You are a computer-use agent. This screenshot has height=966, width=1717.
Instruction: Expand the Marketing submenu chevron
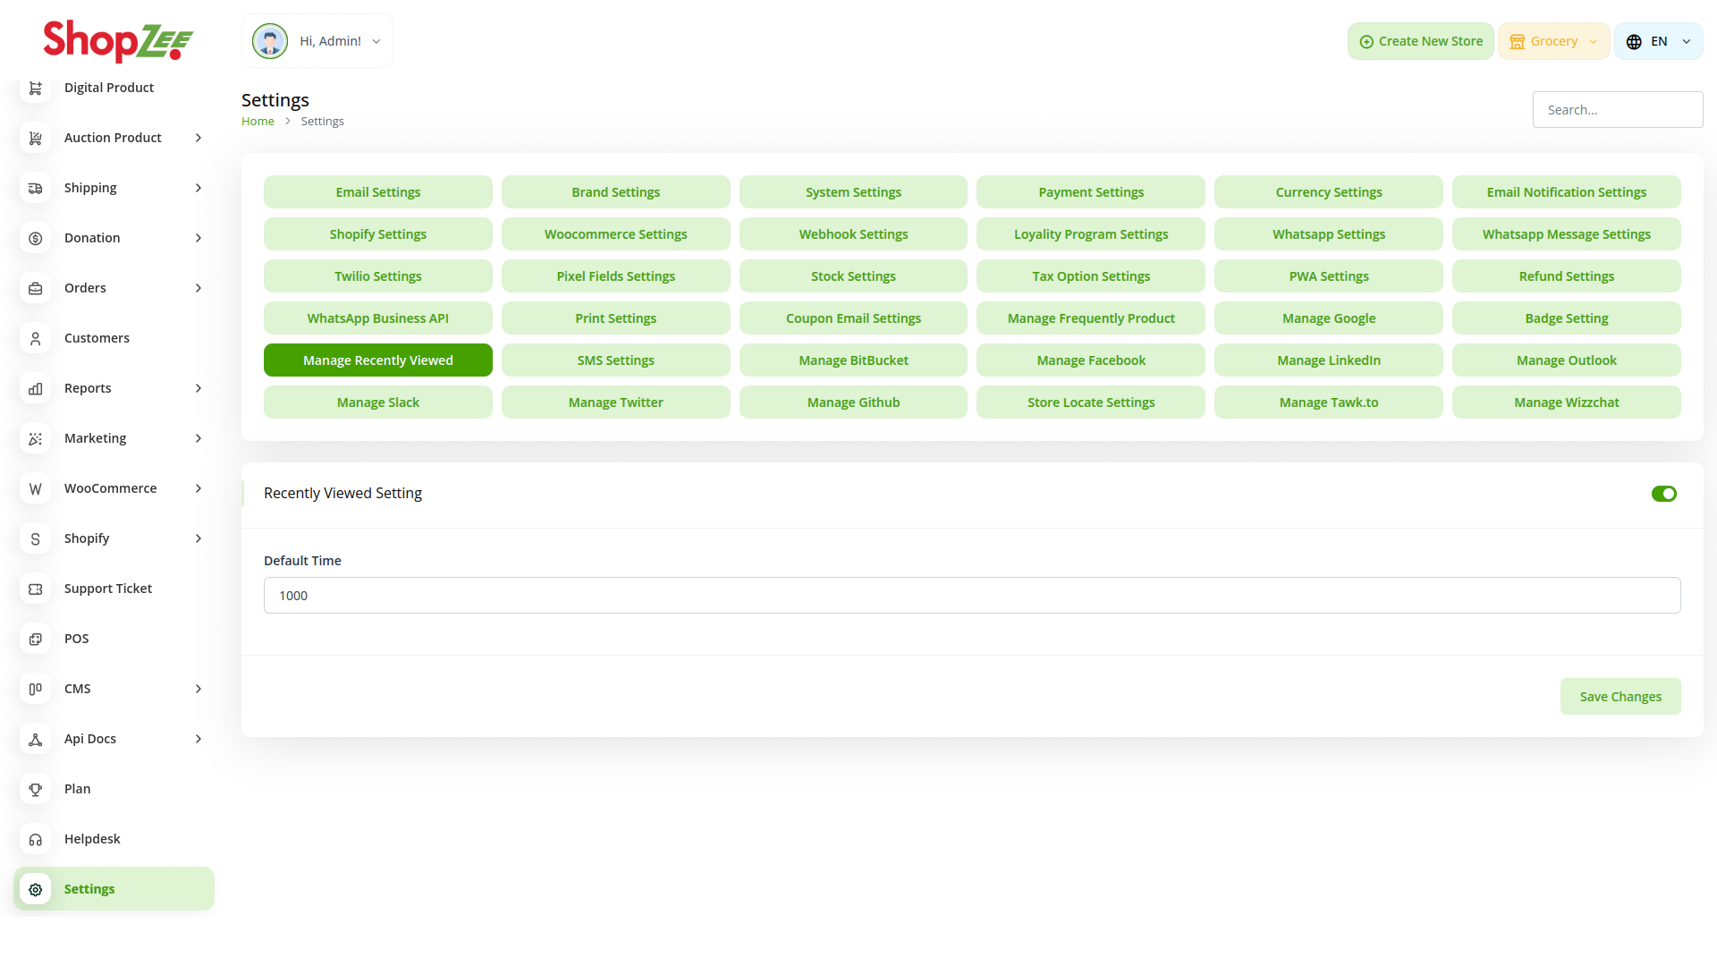[199, 438]
